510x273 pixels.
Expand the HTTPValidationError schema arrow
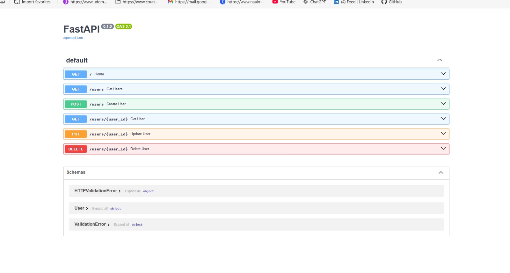[120, 191]
